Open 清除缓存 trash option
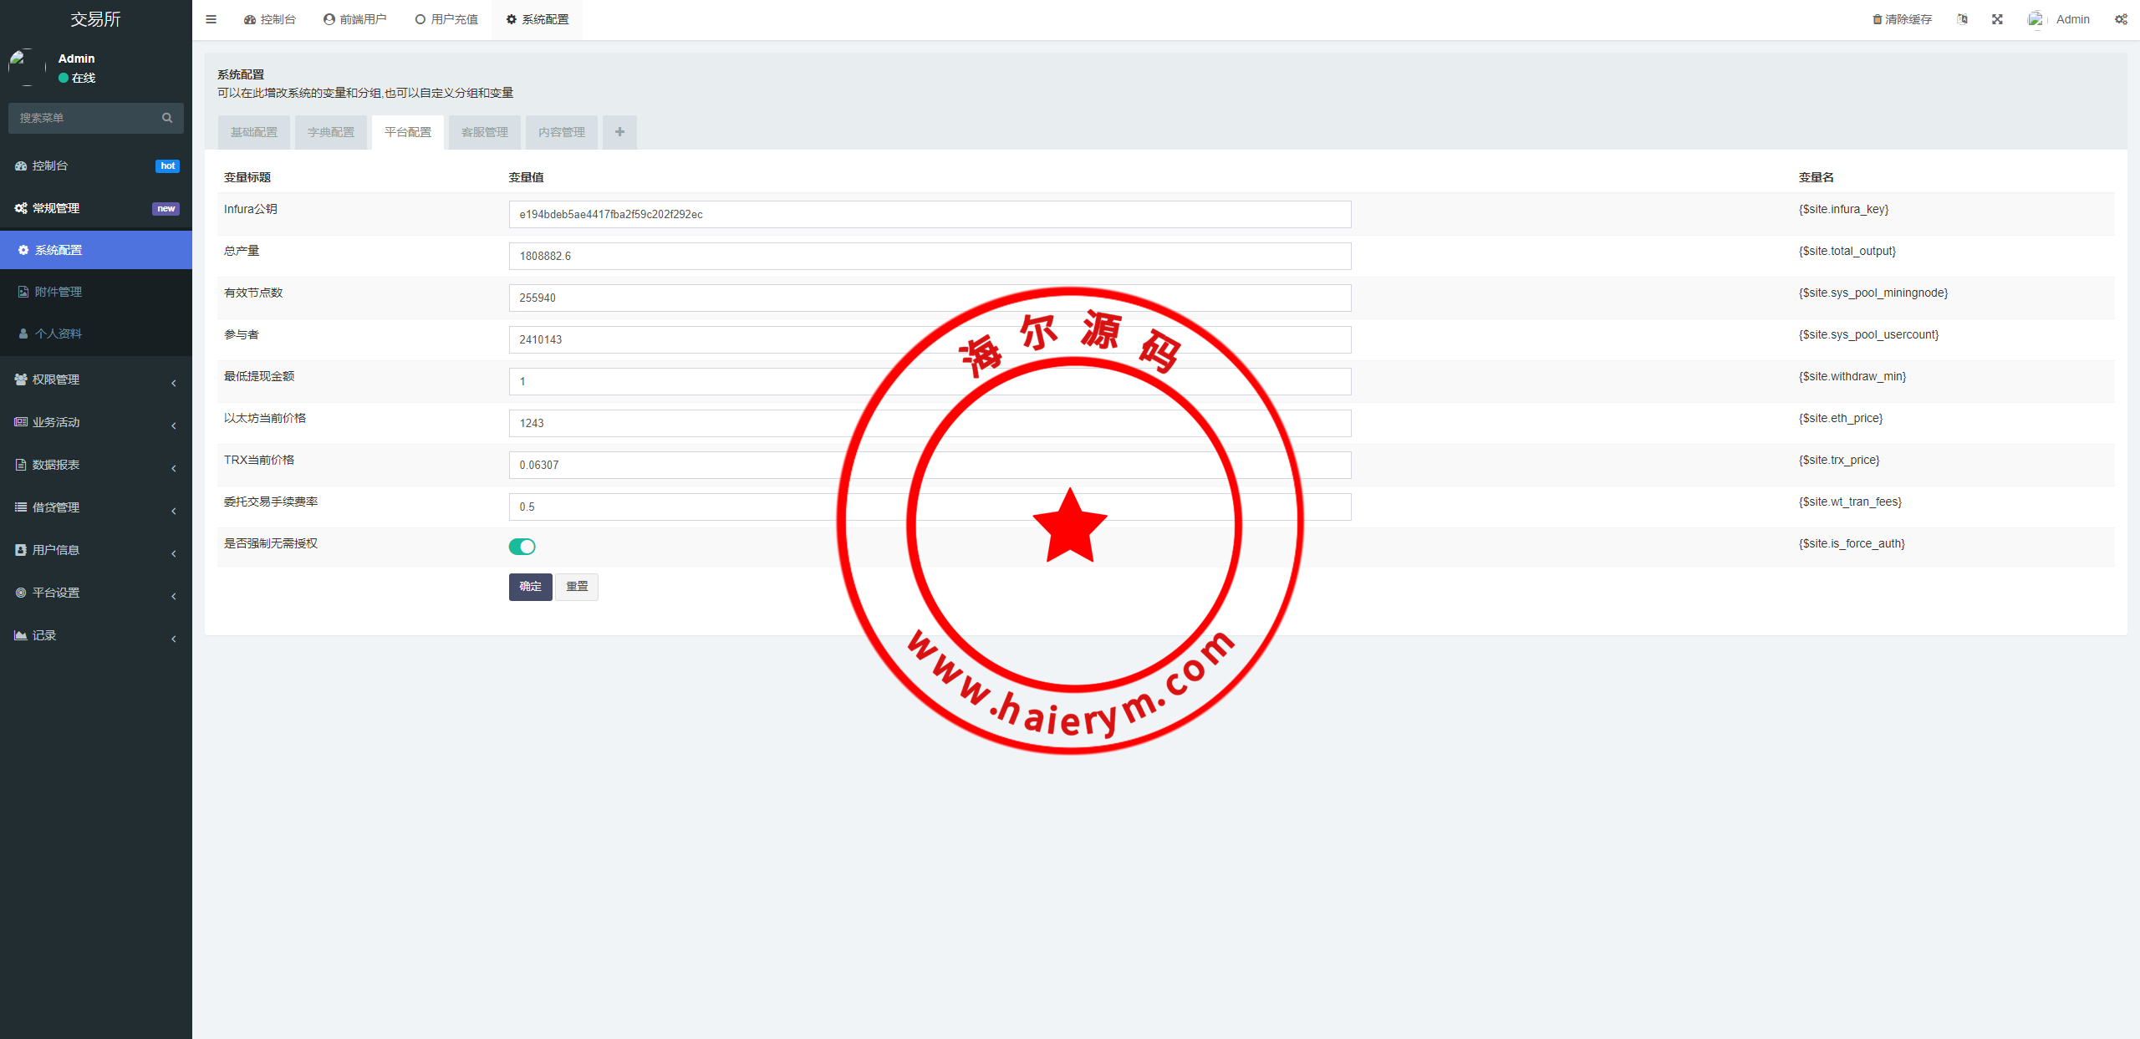This screenshot has width=2140, height=1039. pyautogui.click(x=1902, y=19)
